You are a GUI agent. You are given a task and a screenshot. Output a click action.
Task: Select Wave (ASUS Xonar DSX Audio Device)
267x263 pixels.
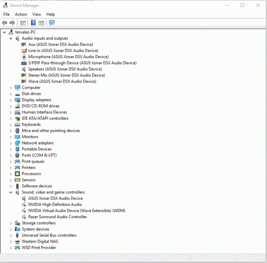click(x=62, y=81)
